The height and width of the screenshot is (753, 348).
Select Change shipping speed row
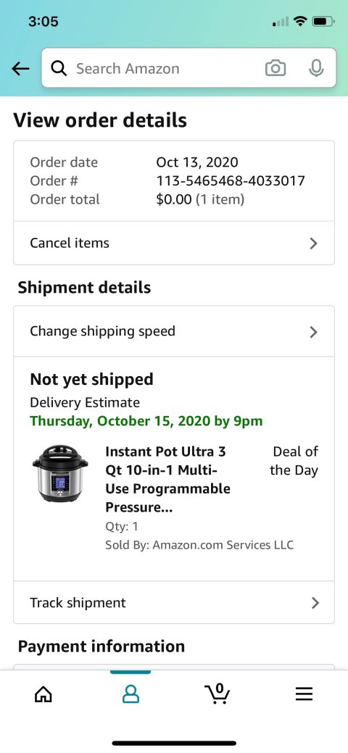click(174, 331)
